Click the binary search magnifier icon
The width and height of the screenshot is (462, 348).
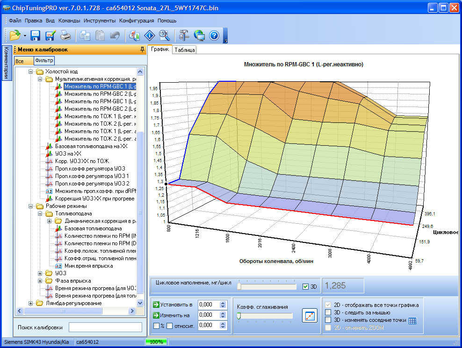coord(164,36)
